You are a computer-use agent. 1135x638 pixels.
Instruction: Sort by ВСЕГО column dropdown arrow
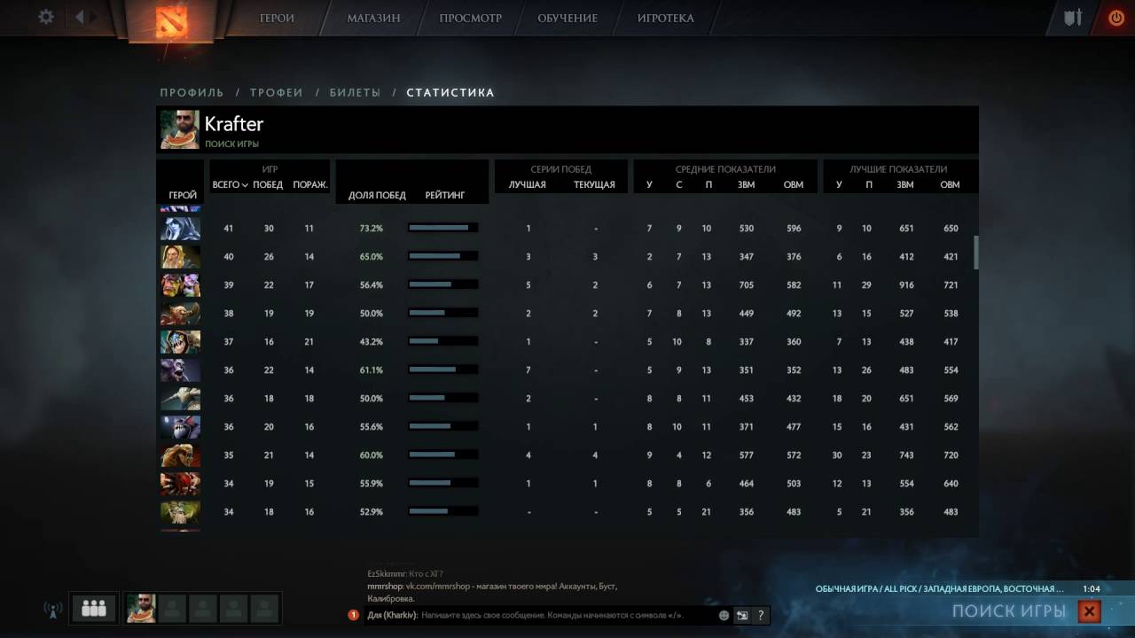point(245,185)
